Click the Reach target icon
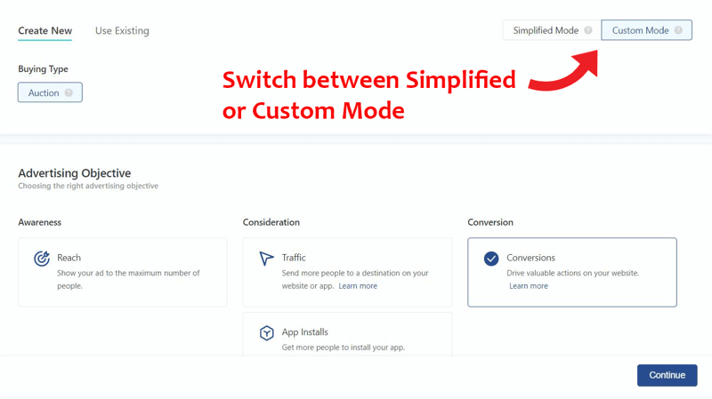 (x=42, y=259)
